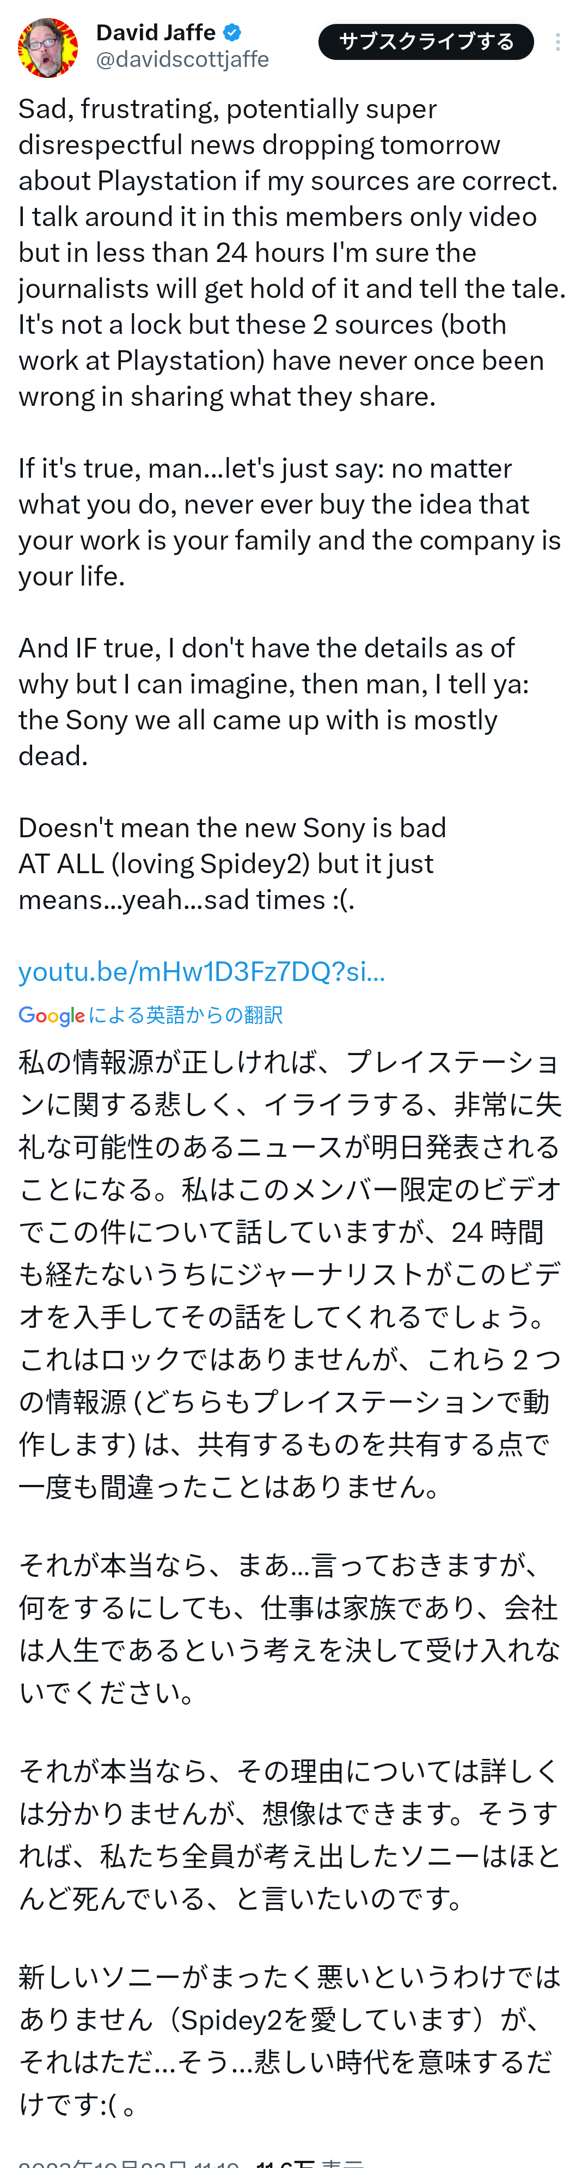This screenshot has width=588, height=2168.
Task: Click the paragraph starting "Sad, frustrating, potentially"
Action: tap(292, 253)
